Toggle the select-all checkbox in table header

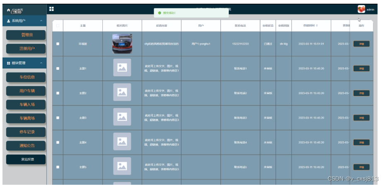pos(58,26)
